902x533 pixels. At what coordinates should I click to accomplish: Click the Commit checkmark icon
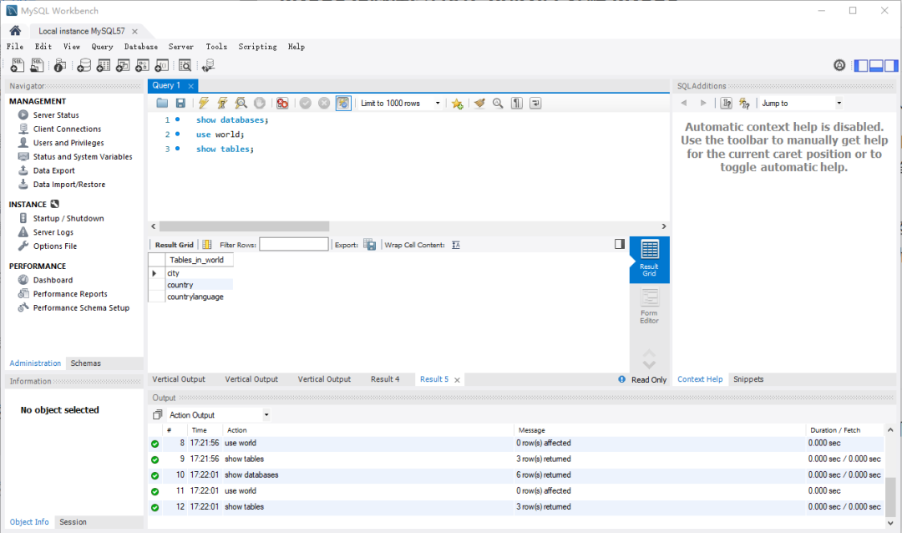[x=306, y=103]
